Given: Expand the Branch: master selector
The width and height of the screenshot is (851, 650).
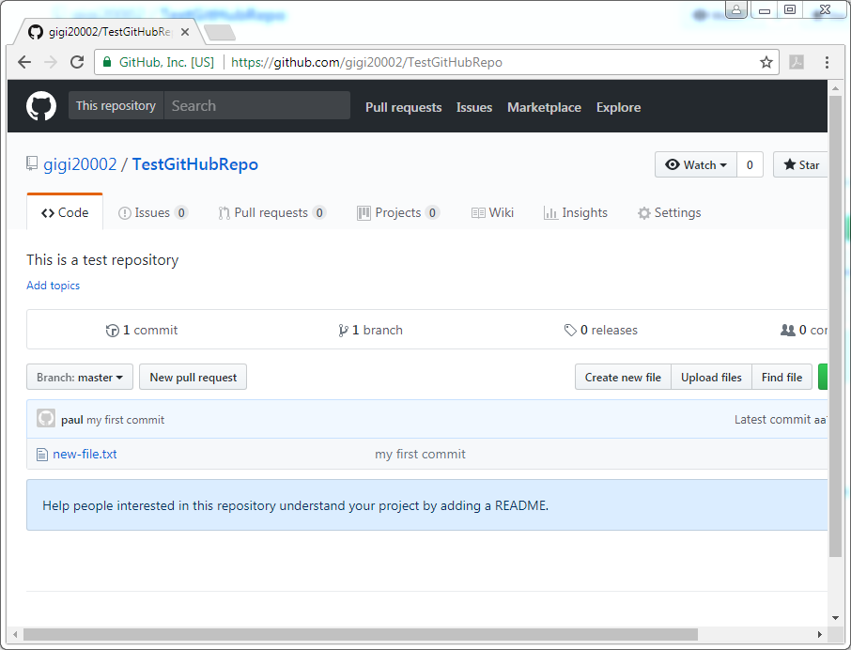Looking at the screenshot, I should (80, 377).
